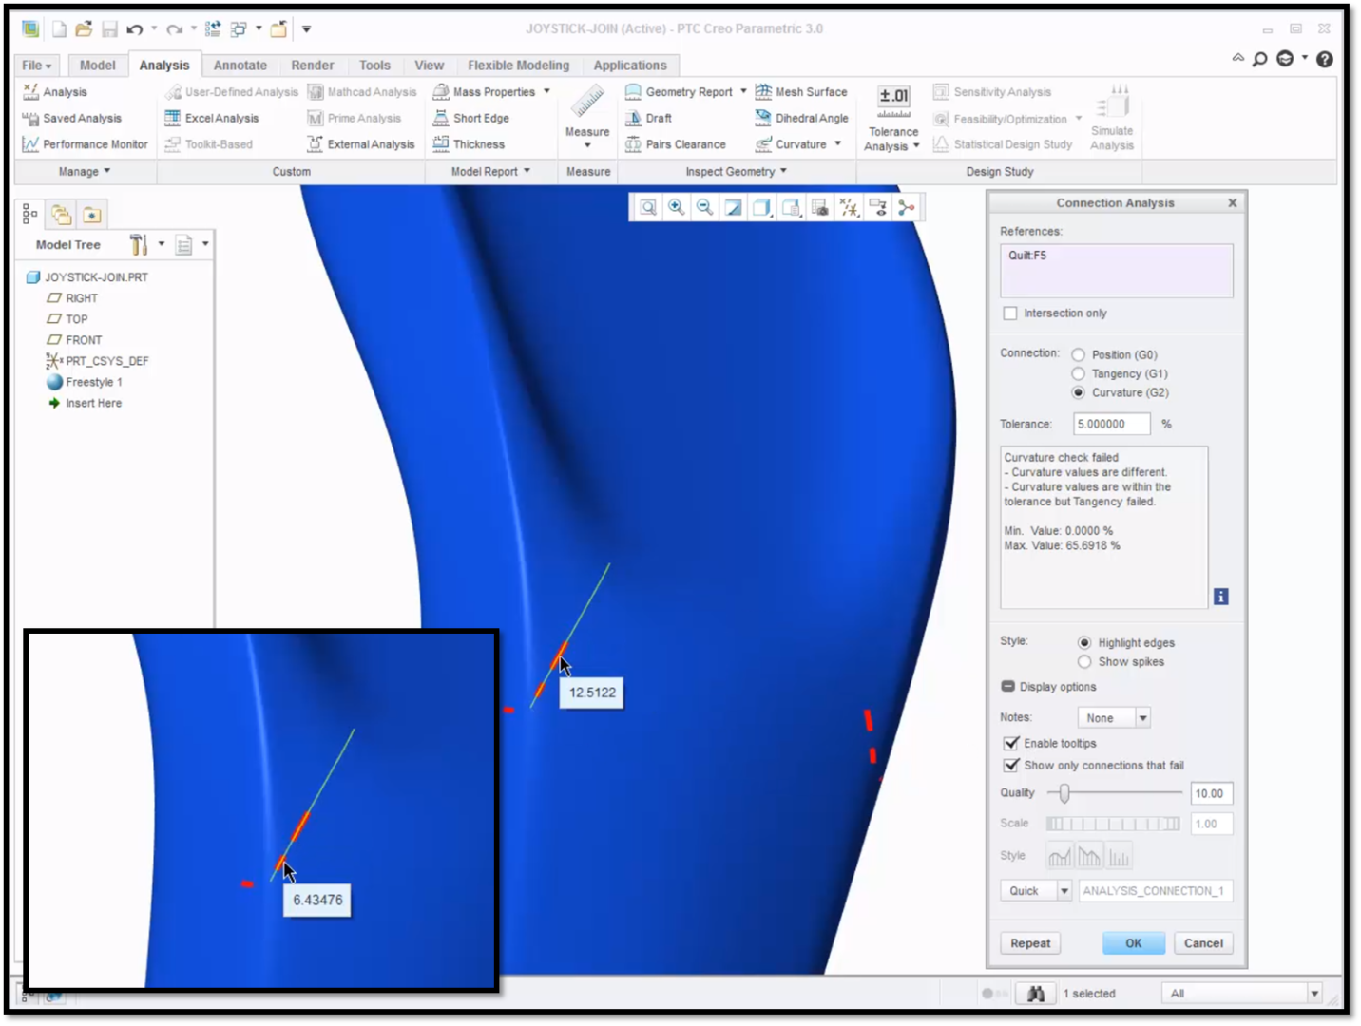The height and width of the screenshot is (1026, 1361).
Task: Cancel the Connection Analysis dialog
Action: 1203,943
